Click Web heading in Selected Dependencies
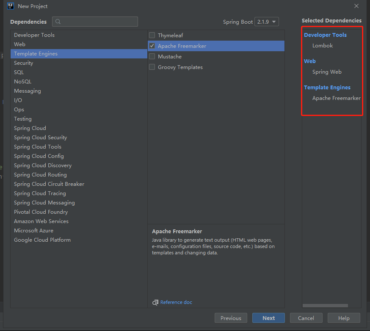This screenshot has height=331, width=370. tap(309, 61)
